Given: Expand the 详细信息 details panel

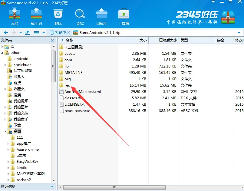Looking at the screenshot, I should [52, 186].
